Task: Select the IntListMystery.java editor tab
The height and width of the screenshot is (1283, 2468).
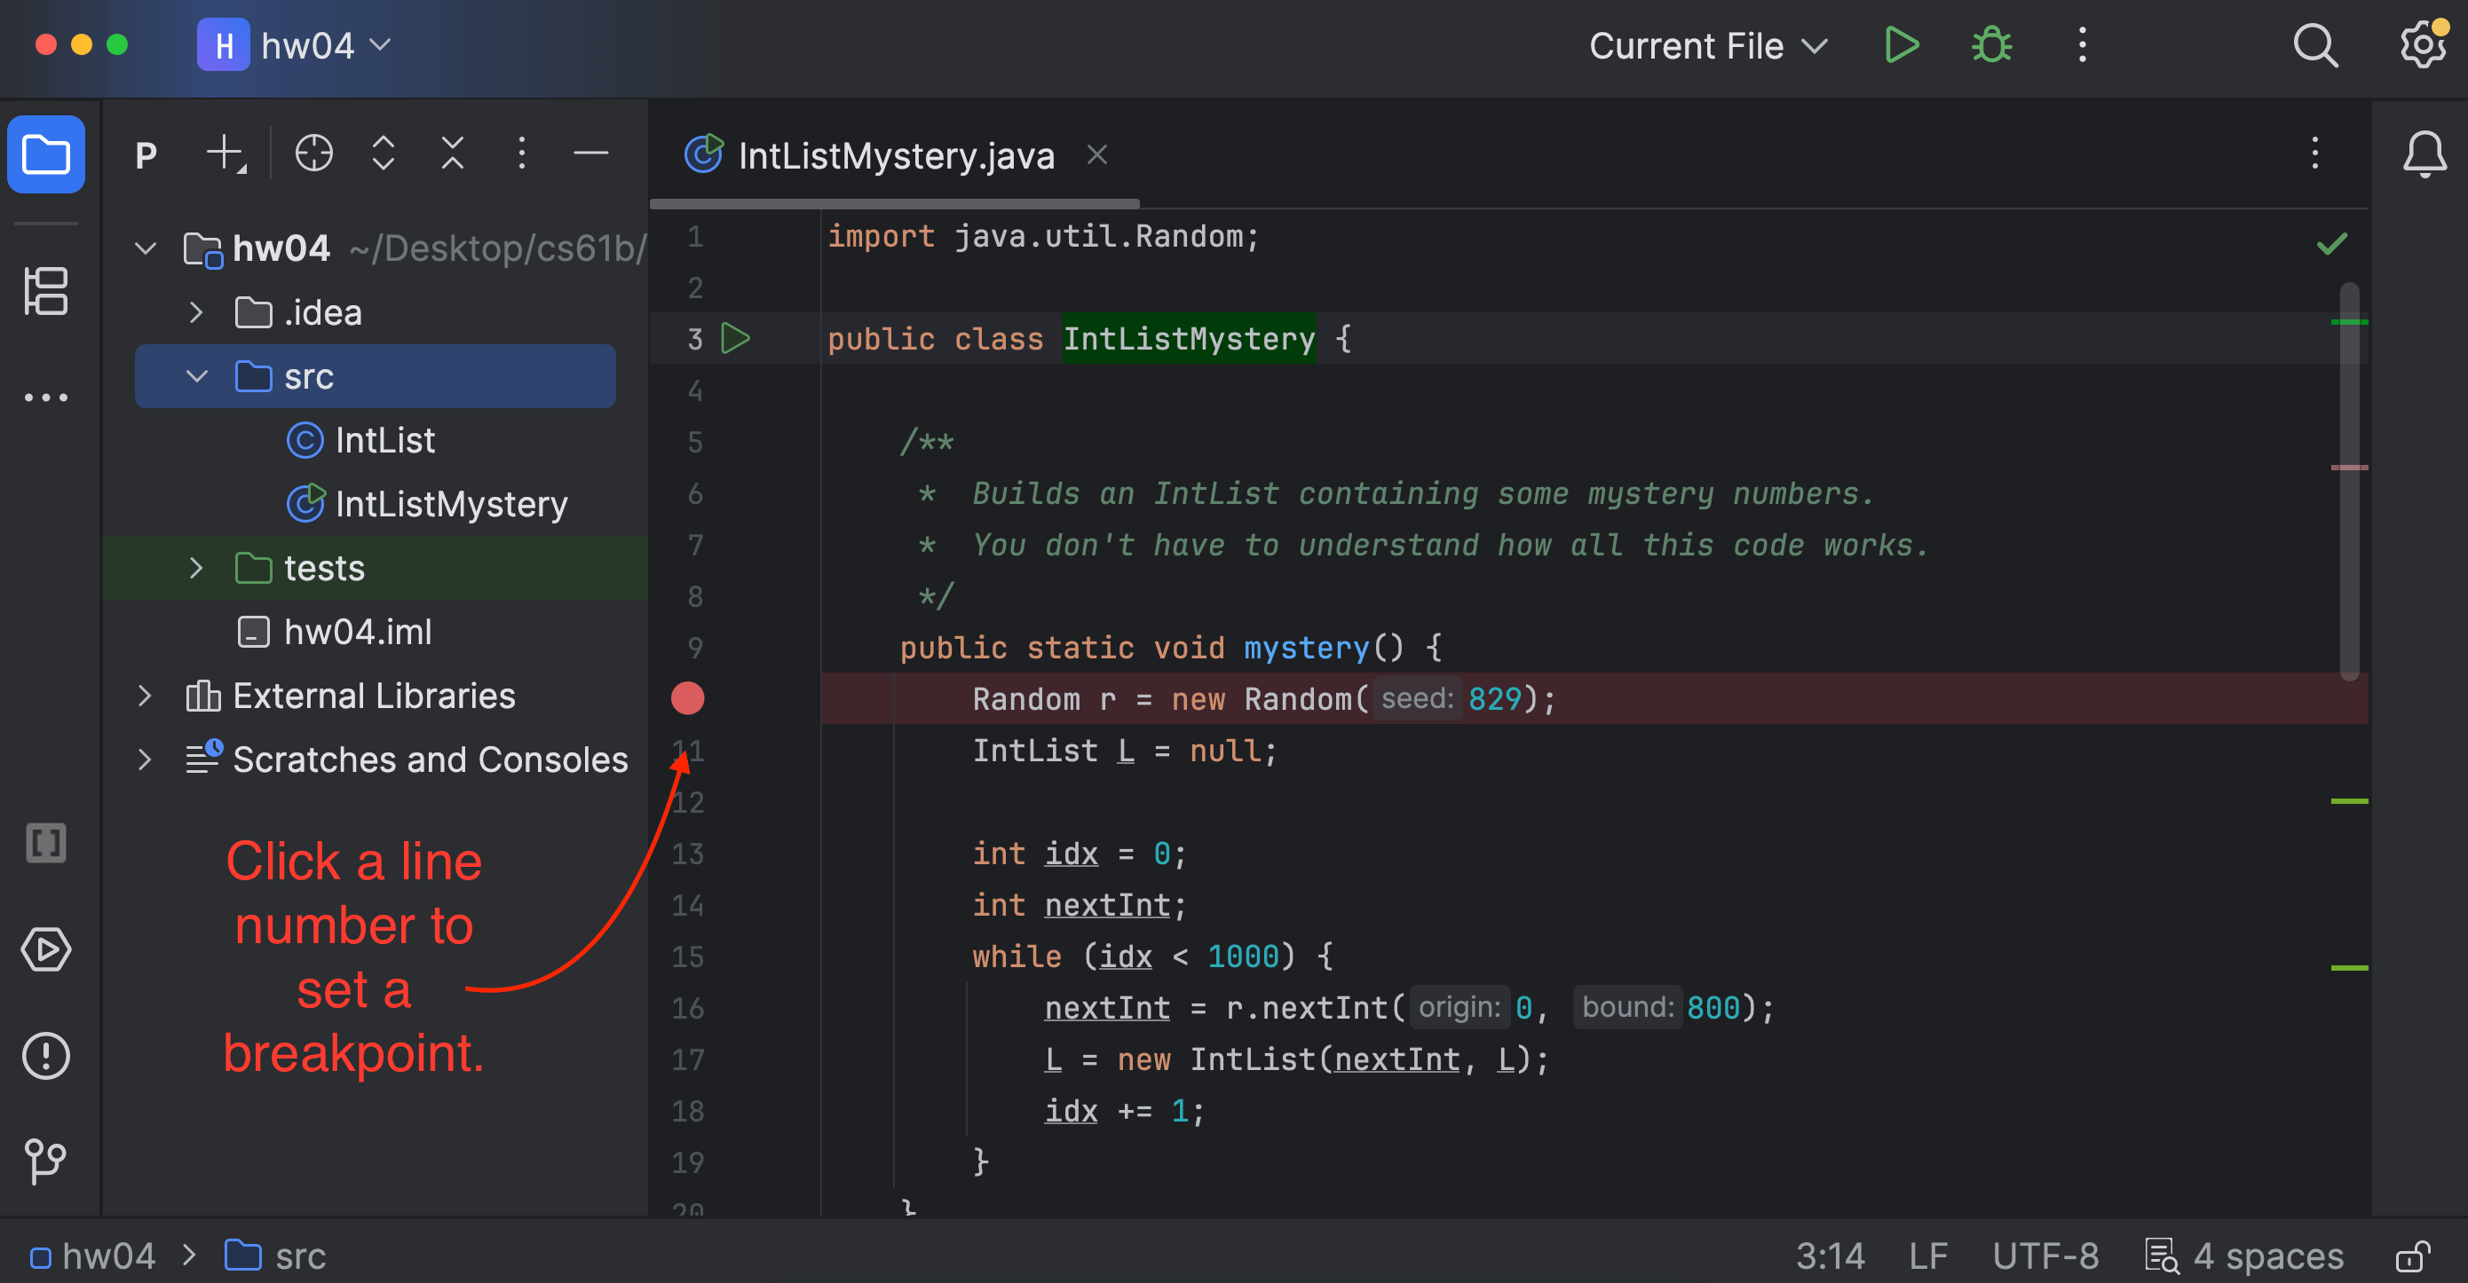Action: point(896,155)
